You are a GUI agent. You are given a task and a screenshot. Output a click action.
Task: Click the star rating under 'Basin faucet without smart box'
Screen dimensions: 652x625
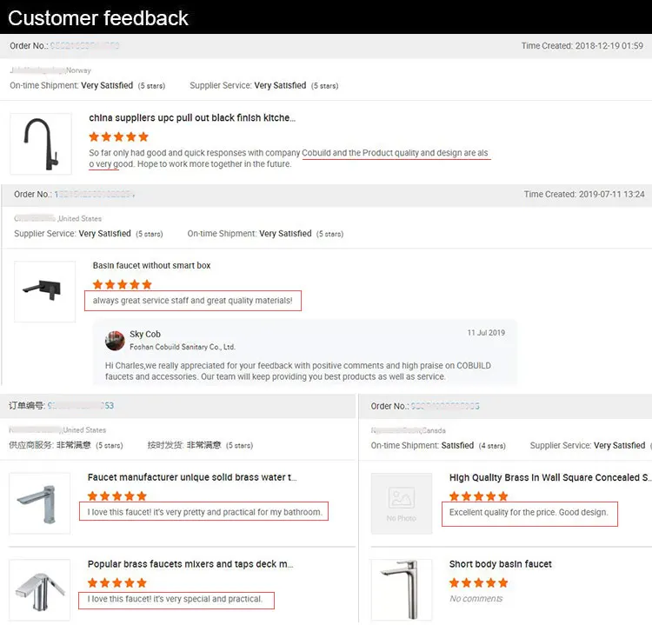pyautogui.click(x=123, y=284)
